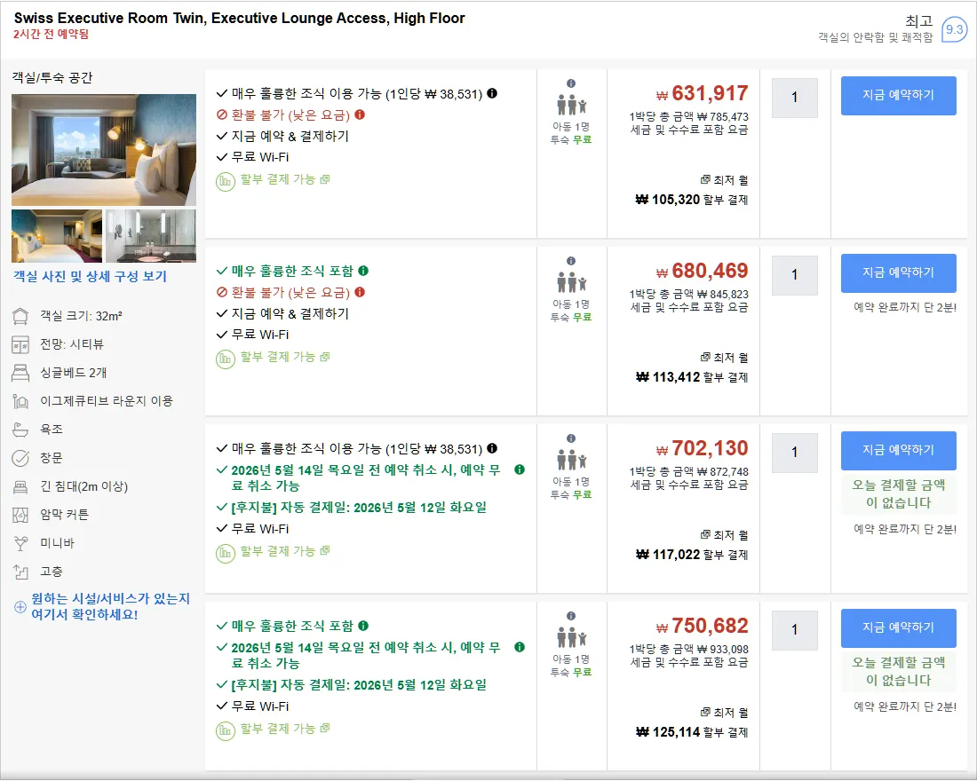Click the info icon beside breakfast option in ₩631,917 row

(x=492, y=93)
